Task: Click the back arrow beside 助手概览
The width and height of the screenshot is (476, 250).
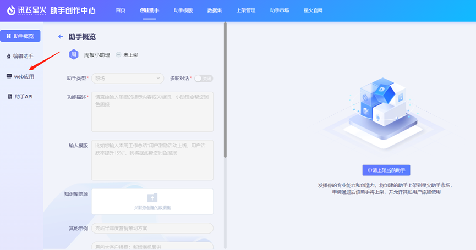Action: pyautogui.click(x=61, y=37)
